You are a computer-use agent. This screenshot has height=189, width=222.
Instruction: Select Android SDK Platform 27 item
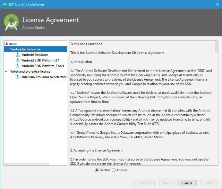point(40,60)
